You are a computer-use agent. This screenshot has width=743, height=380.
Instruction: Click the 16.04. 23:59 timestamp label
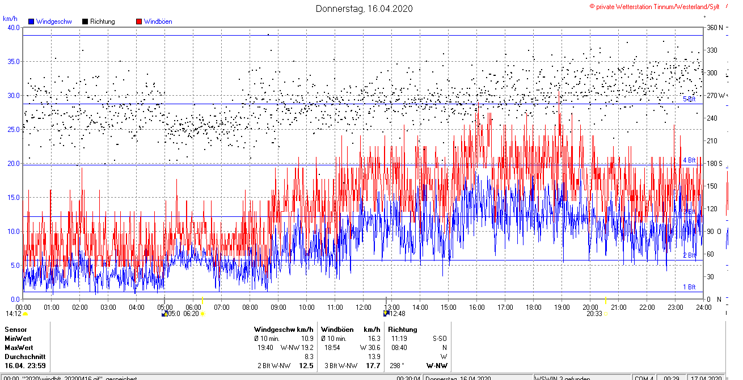tap(25, 366)
